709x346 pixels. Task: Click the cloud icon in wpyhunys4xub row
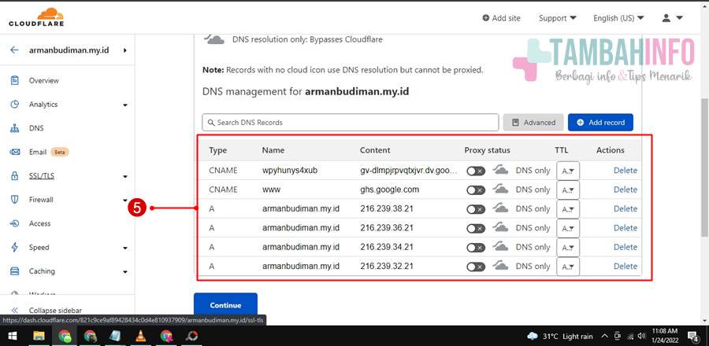500,170
